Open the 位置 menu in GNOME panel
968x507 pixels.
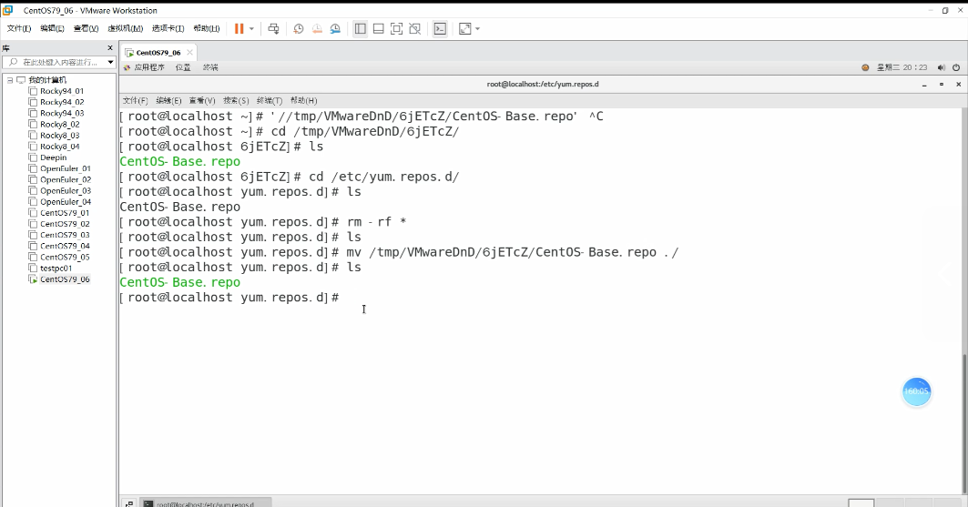[x=183, y=67]
